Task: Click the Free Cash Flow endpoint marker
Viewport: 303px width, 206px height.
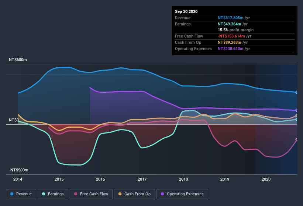Action: pyautogui.click(x=297, y=139)
